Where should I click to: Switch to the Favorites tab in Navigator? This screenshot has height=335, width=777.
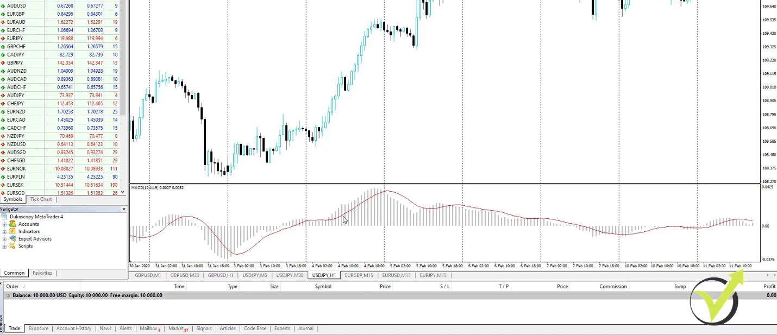(x=42, y=273)
